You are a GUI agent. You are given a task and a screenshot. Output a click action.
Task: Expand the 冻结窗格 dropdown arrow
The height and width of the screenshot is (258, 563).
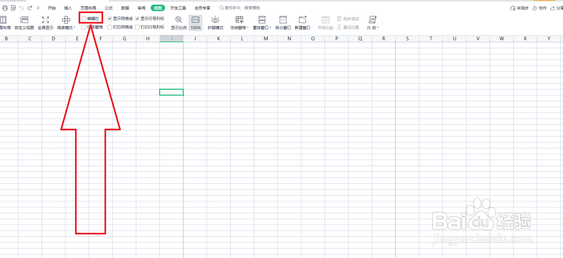248,28
